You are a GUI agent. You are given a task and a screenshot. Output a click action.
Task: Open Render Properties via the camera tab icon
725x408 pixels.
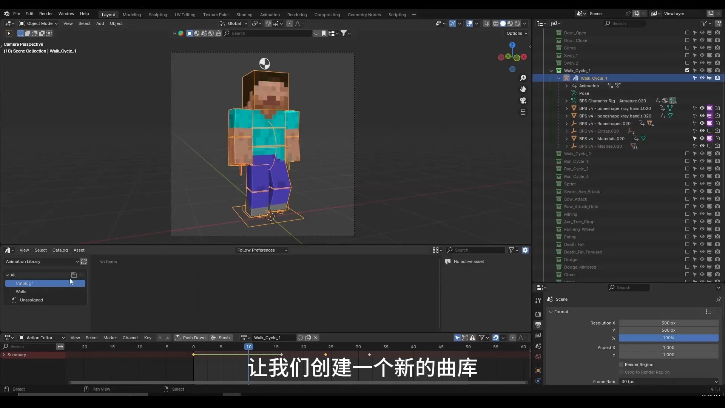[x=538, y=314]
